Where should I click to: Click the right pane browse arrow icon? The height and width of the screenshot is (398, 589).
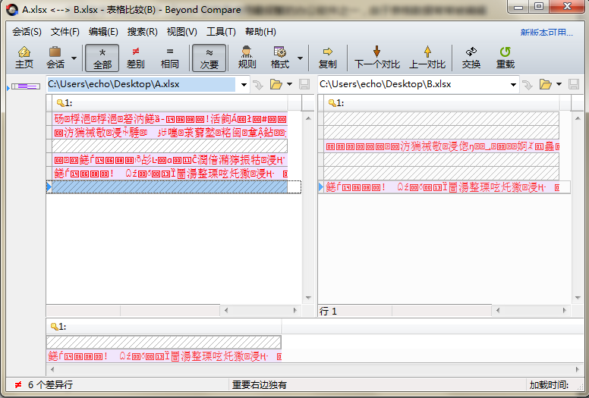[528, 85]
